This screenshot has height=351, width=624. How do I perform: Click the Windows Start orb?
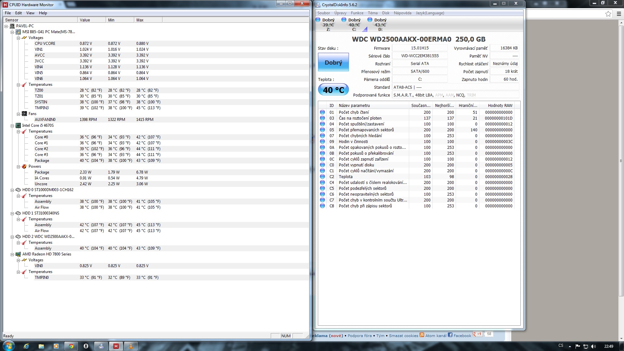point(8,345)
